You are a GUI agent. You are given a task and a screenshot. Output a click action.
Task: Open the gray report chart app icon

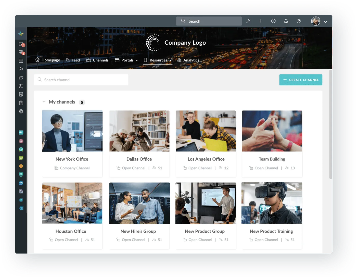[21, 191]
